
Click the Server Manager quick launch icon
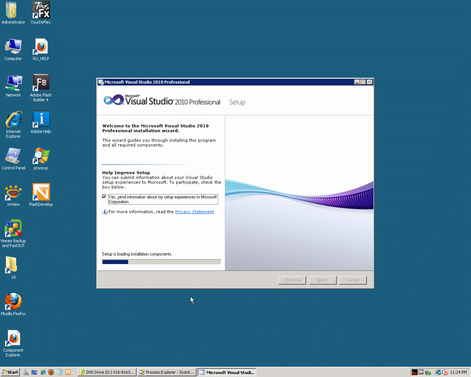26,372
